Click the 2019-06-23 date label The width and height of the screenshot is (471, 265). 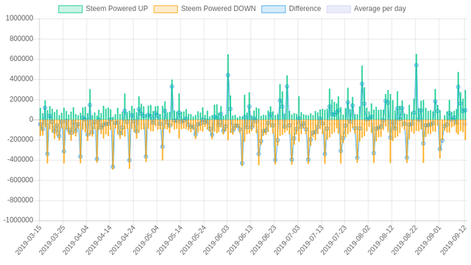(x=263, y=240)
